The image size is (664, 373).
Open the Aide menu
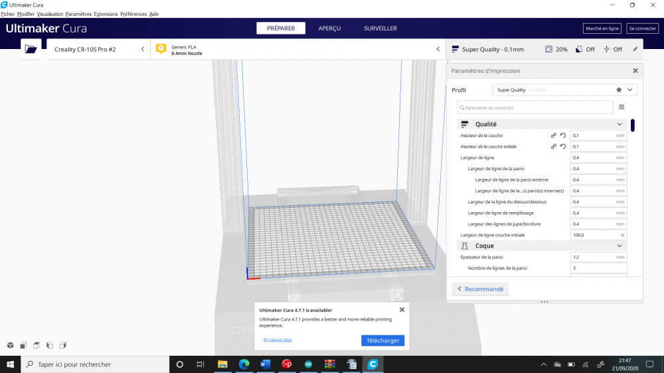click(x=154, y=14)
